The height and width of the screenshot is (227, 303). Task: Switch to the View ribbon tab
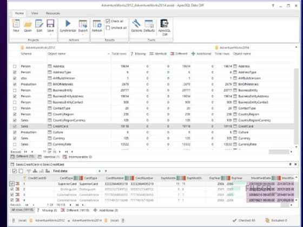[35, 14]
